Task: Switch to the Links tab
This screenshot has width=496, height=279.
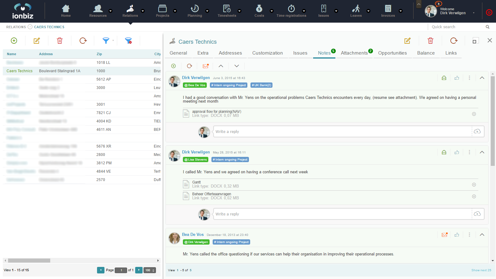Action: click(x=451, y=53)
